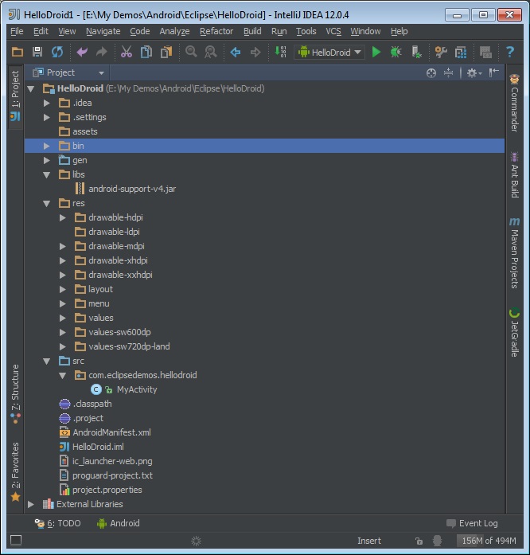The image size is (530, 555).
Task: Open the Favorites tool window tab
Action: 16,472
